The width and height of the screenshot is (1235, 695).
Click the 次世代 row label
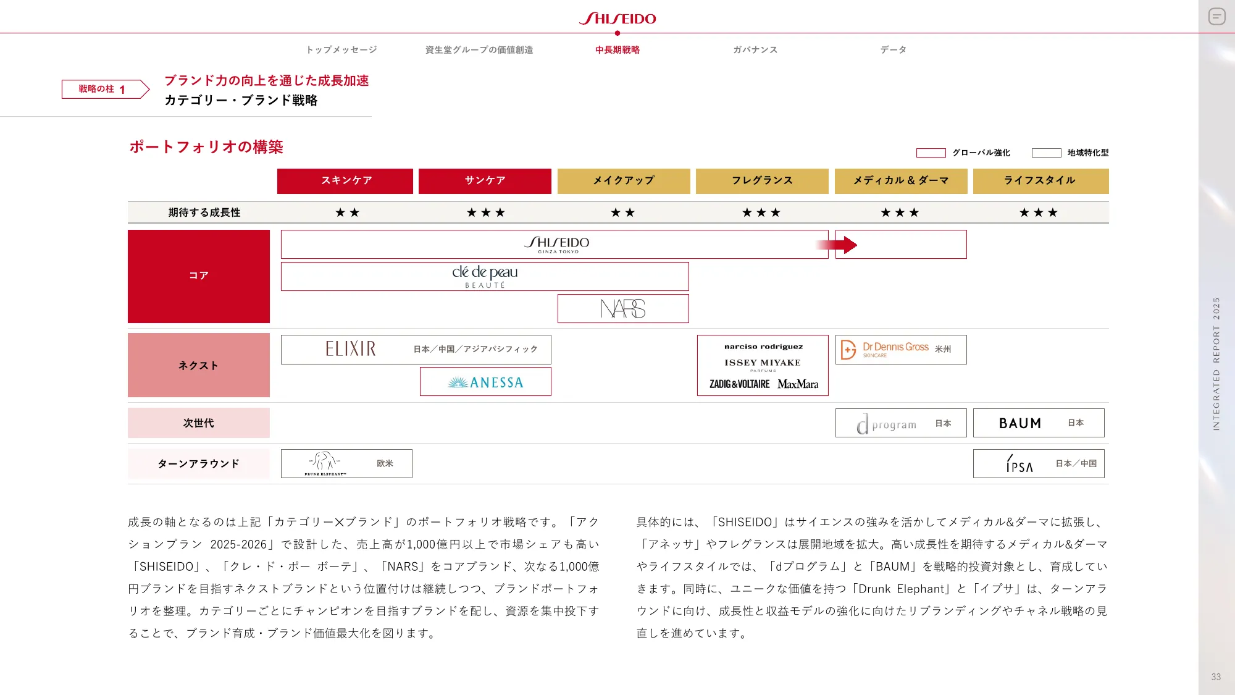click(199, 423)
